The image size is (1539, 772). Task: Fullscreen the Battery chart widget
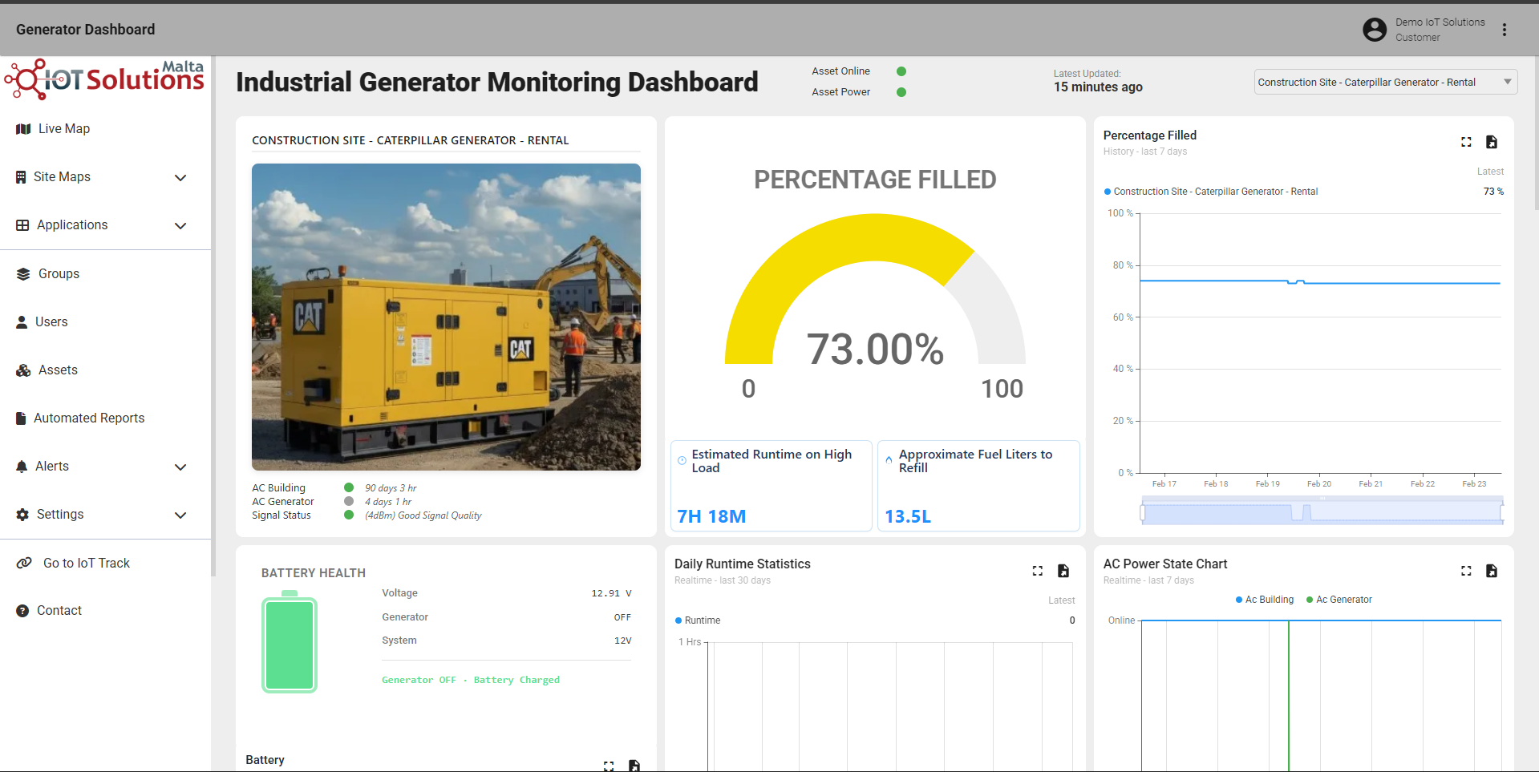point(609,766)
